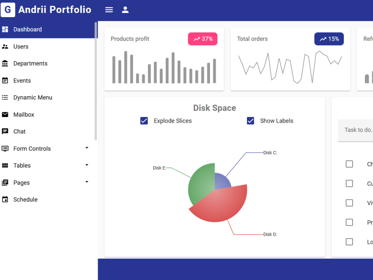Image resolution: width=373 pixels, height=280 pixels.
Task: Click the 37% profit trend badge
Action: pos(203,39)
